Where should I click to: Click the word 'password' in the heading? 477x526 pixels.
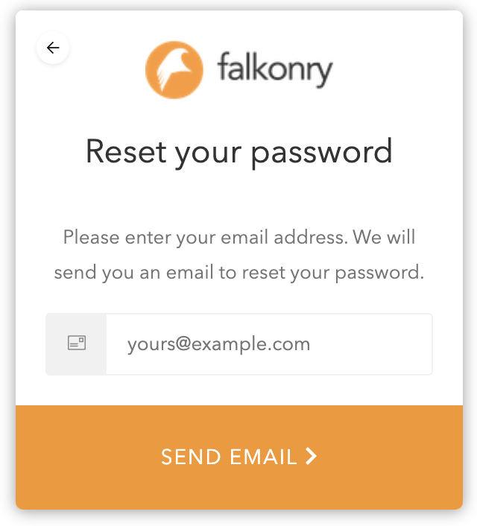(x=322, y=152)
